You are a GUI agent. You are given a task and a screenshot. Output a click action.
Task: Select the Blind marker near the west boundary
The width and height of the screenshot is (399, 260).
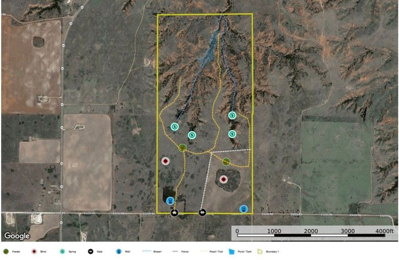tap(165, 161)
